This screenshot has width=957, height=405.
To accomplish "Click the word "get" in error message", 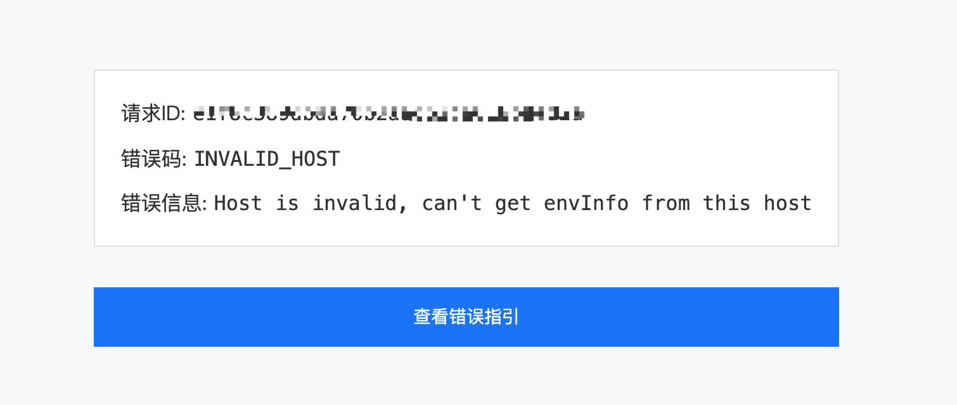I will click(513, 204).
